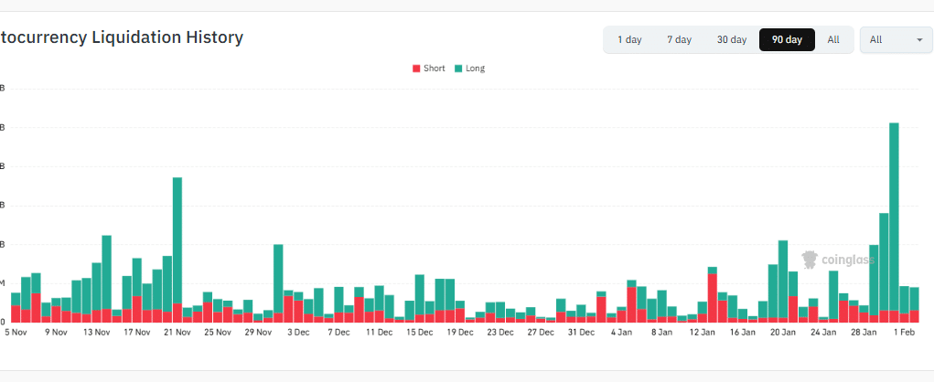Image resolution: width=934 pixels, height=382 pixels.
Task: Toggle the Long series legend label
Action: coord(475,69)
